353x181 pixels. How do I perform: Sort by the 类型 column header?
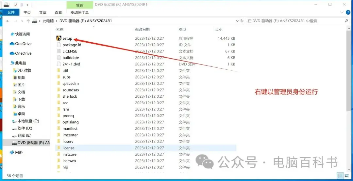click(x=182, y=29)
